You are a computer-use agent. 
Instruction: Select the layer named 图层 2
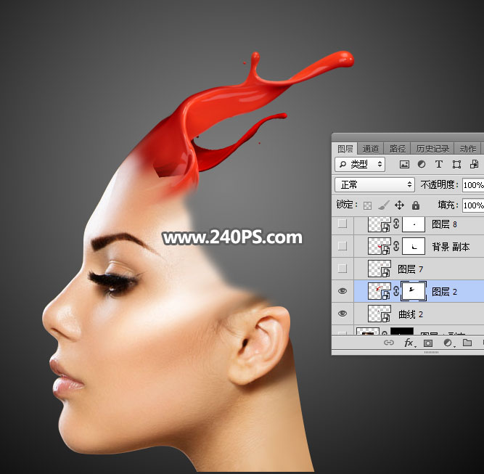[444, 292]
